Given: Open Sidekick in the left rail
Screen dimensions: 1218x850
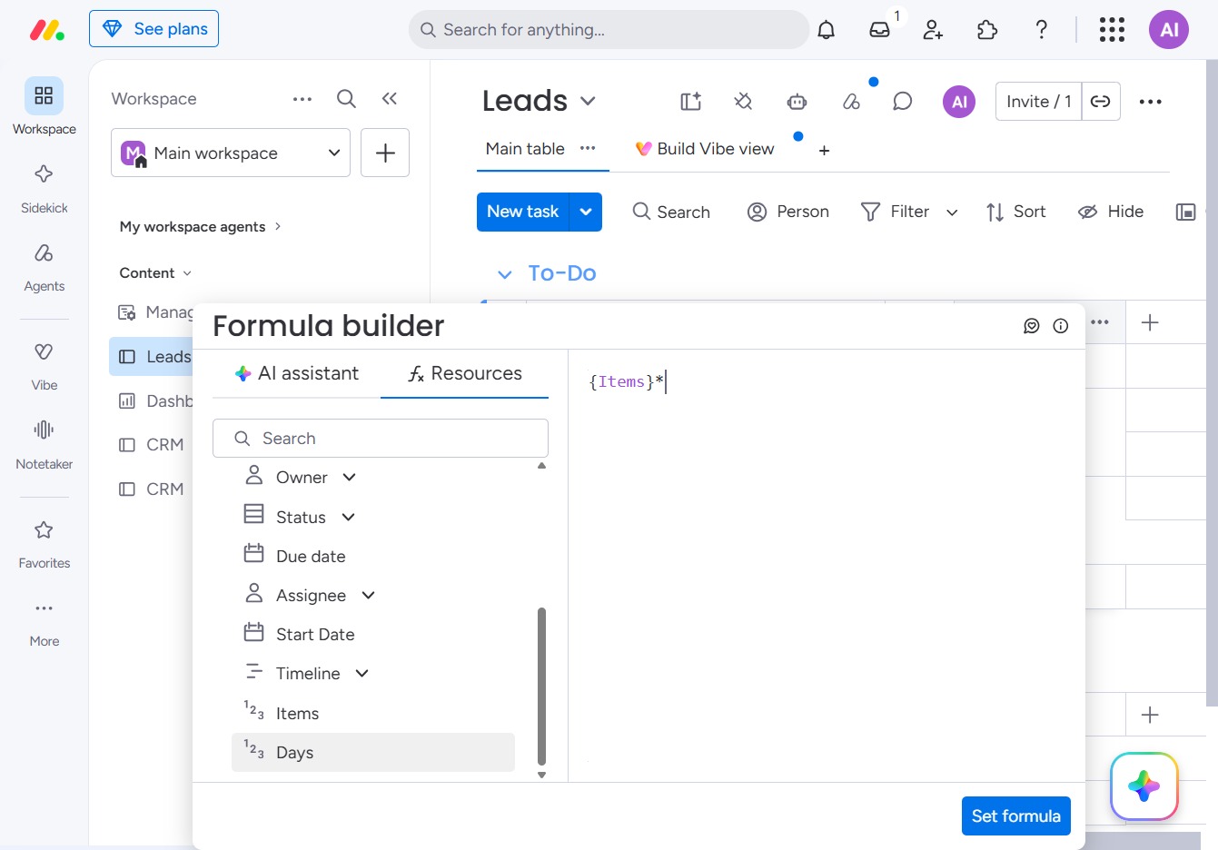Looking at the screenshot, I should (x=44, y=188).
